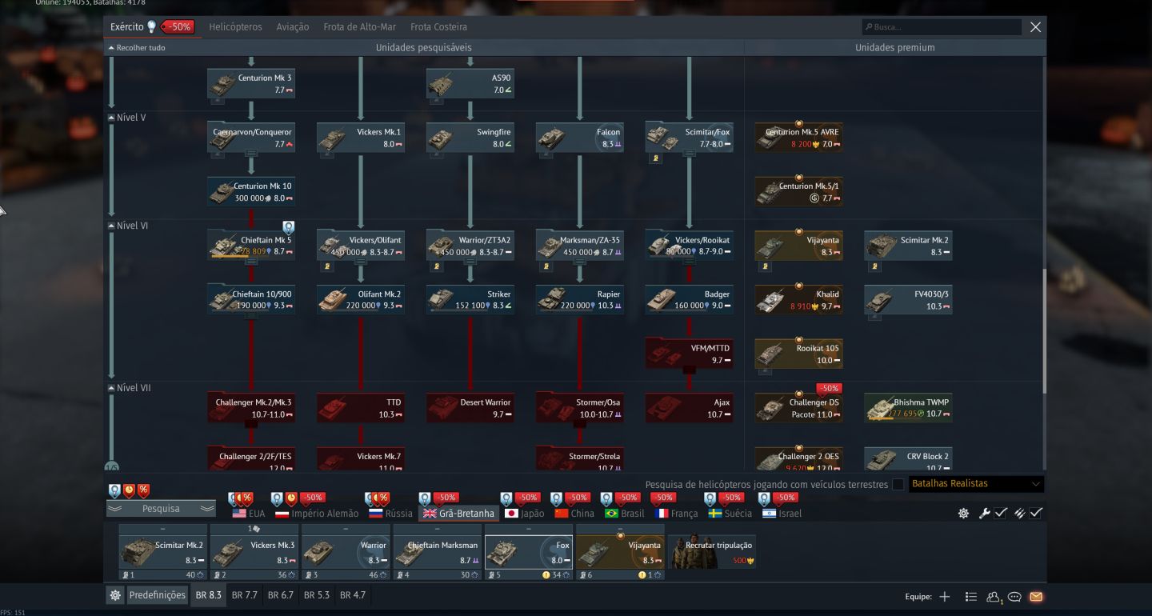The width and height of the screenshot is (1152, 616).
Task: Click the research tree vertical scrollbar
Action: point(1043,330)
